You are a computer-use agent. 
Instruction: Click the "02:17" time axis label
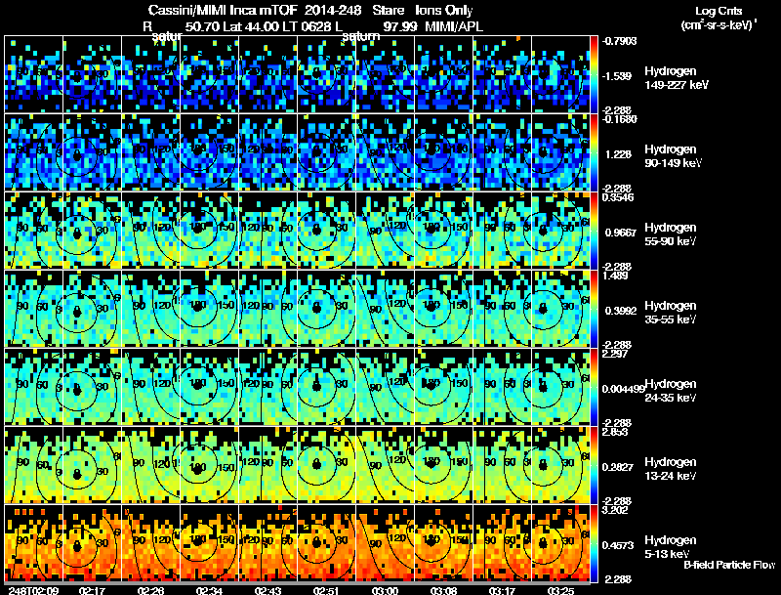[92, 590]
